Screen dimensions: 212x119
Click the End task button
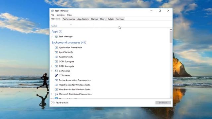point(163,103)
